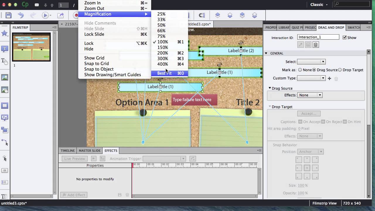Uncheck the Show checkbox
Image resolution: width=375 pixels, height=211 pixels.
(345, 38)
